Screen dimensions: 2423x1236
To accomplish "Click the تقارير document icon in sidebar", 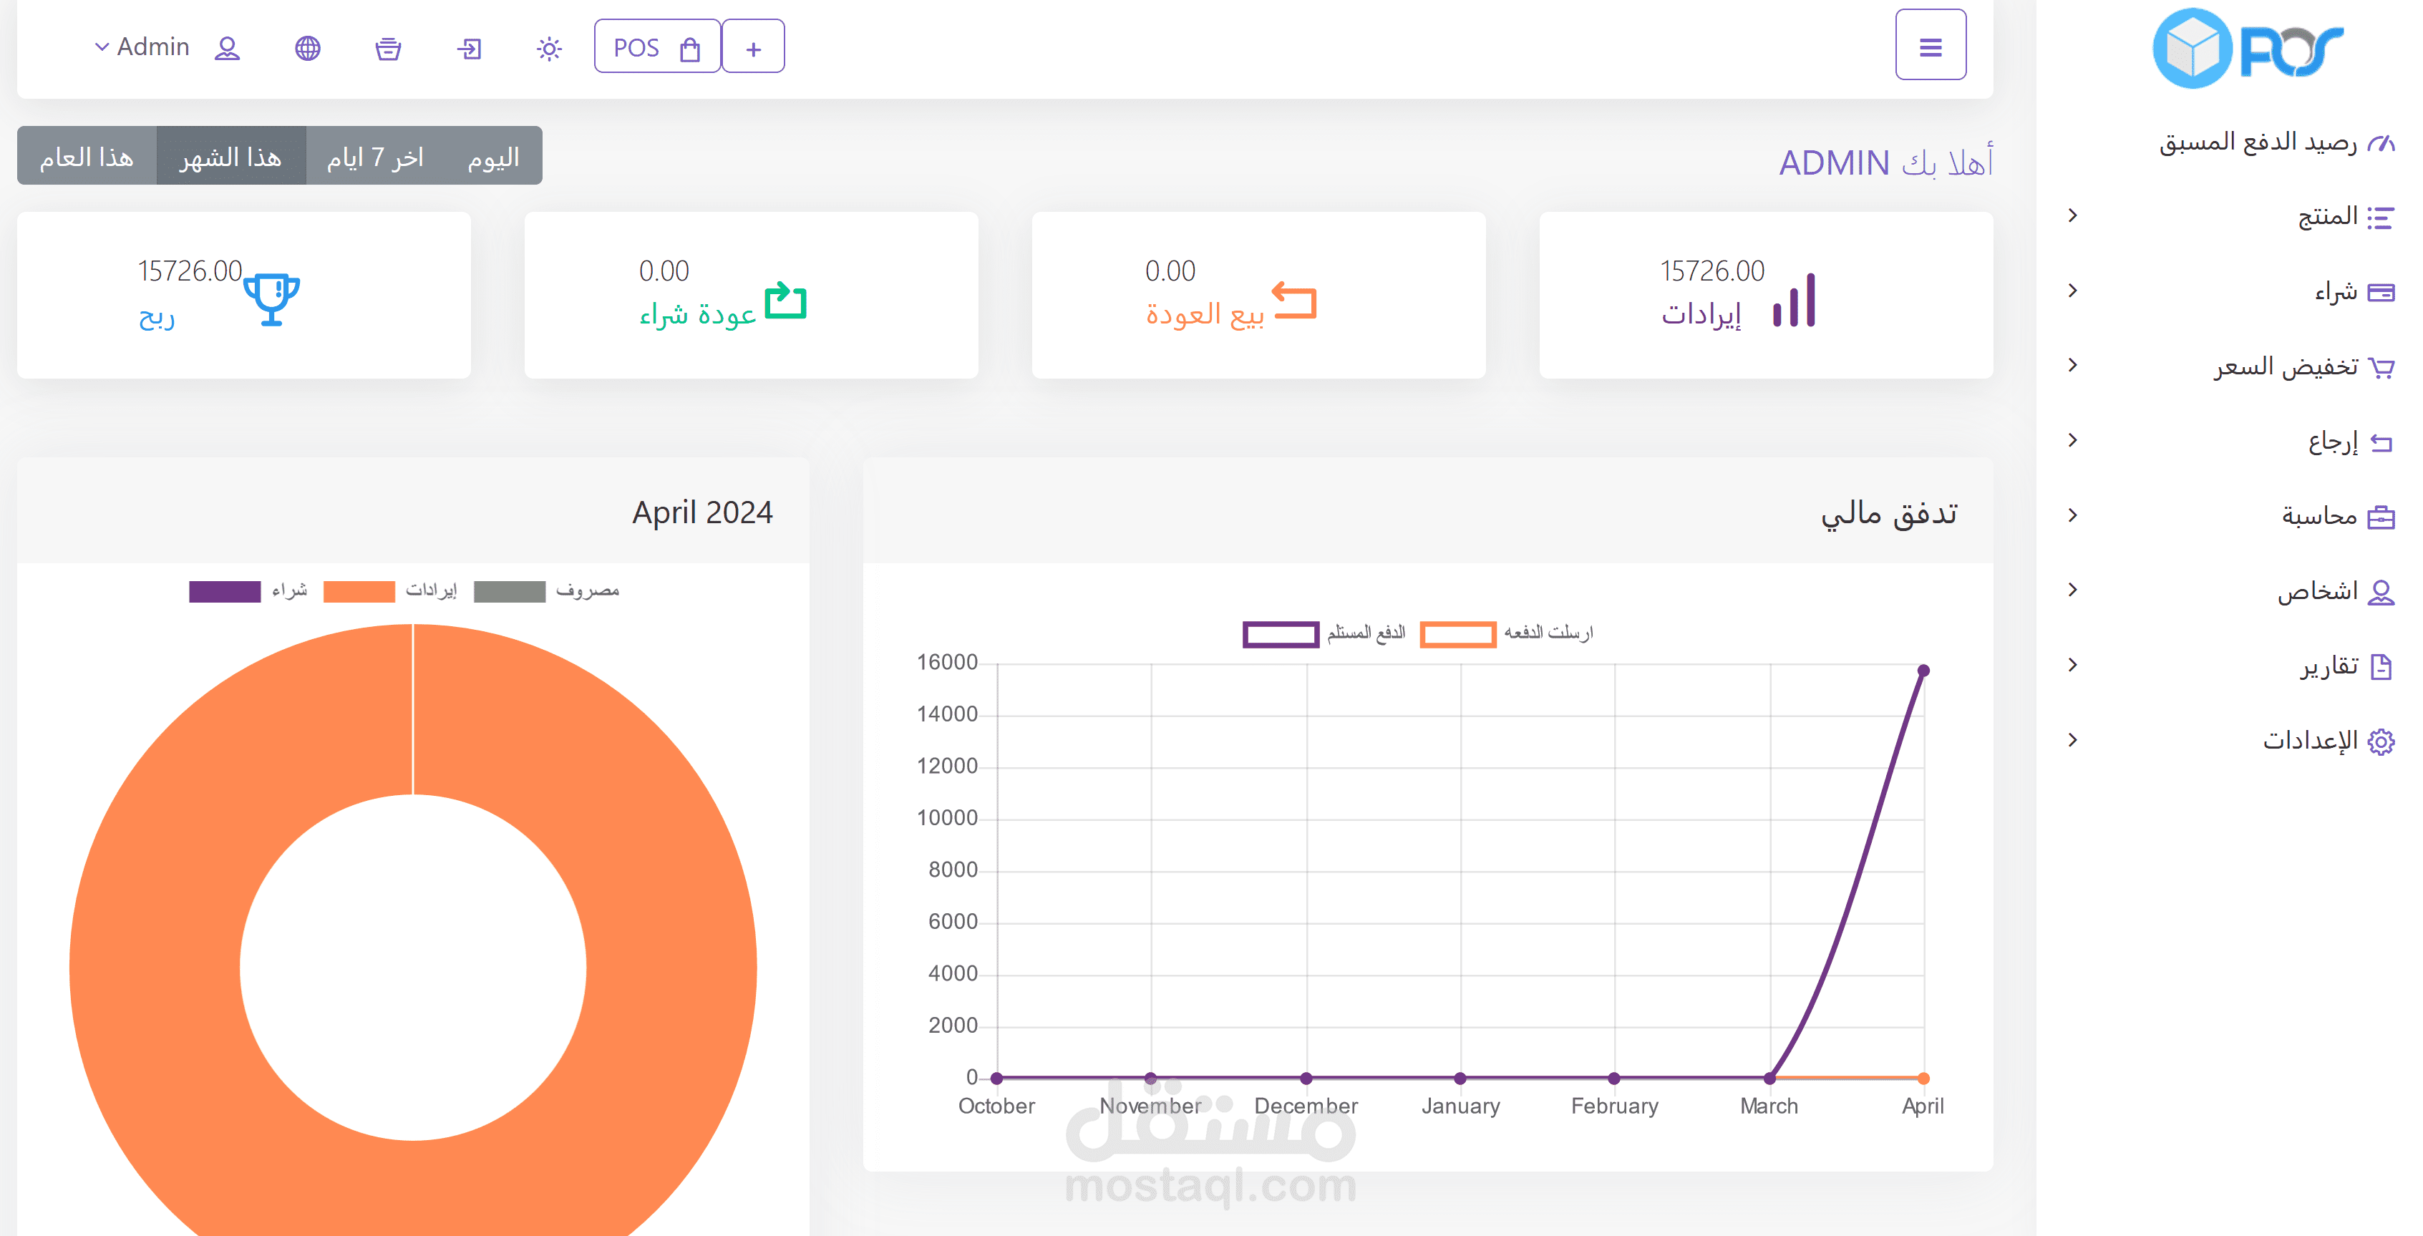I will (2381, 666).
